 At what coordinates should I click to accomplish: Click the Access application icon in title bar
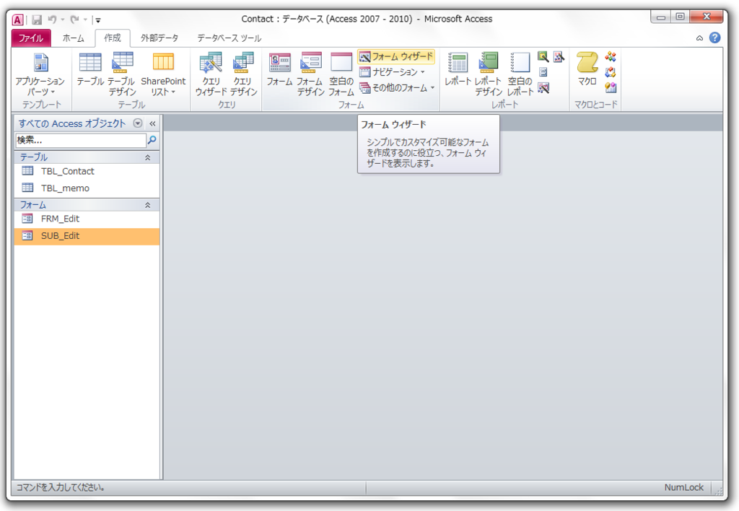[x=17, y=19]
